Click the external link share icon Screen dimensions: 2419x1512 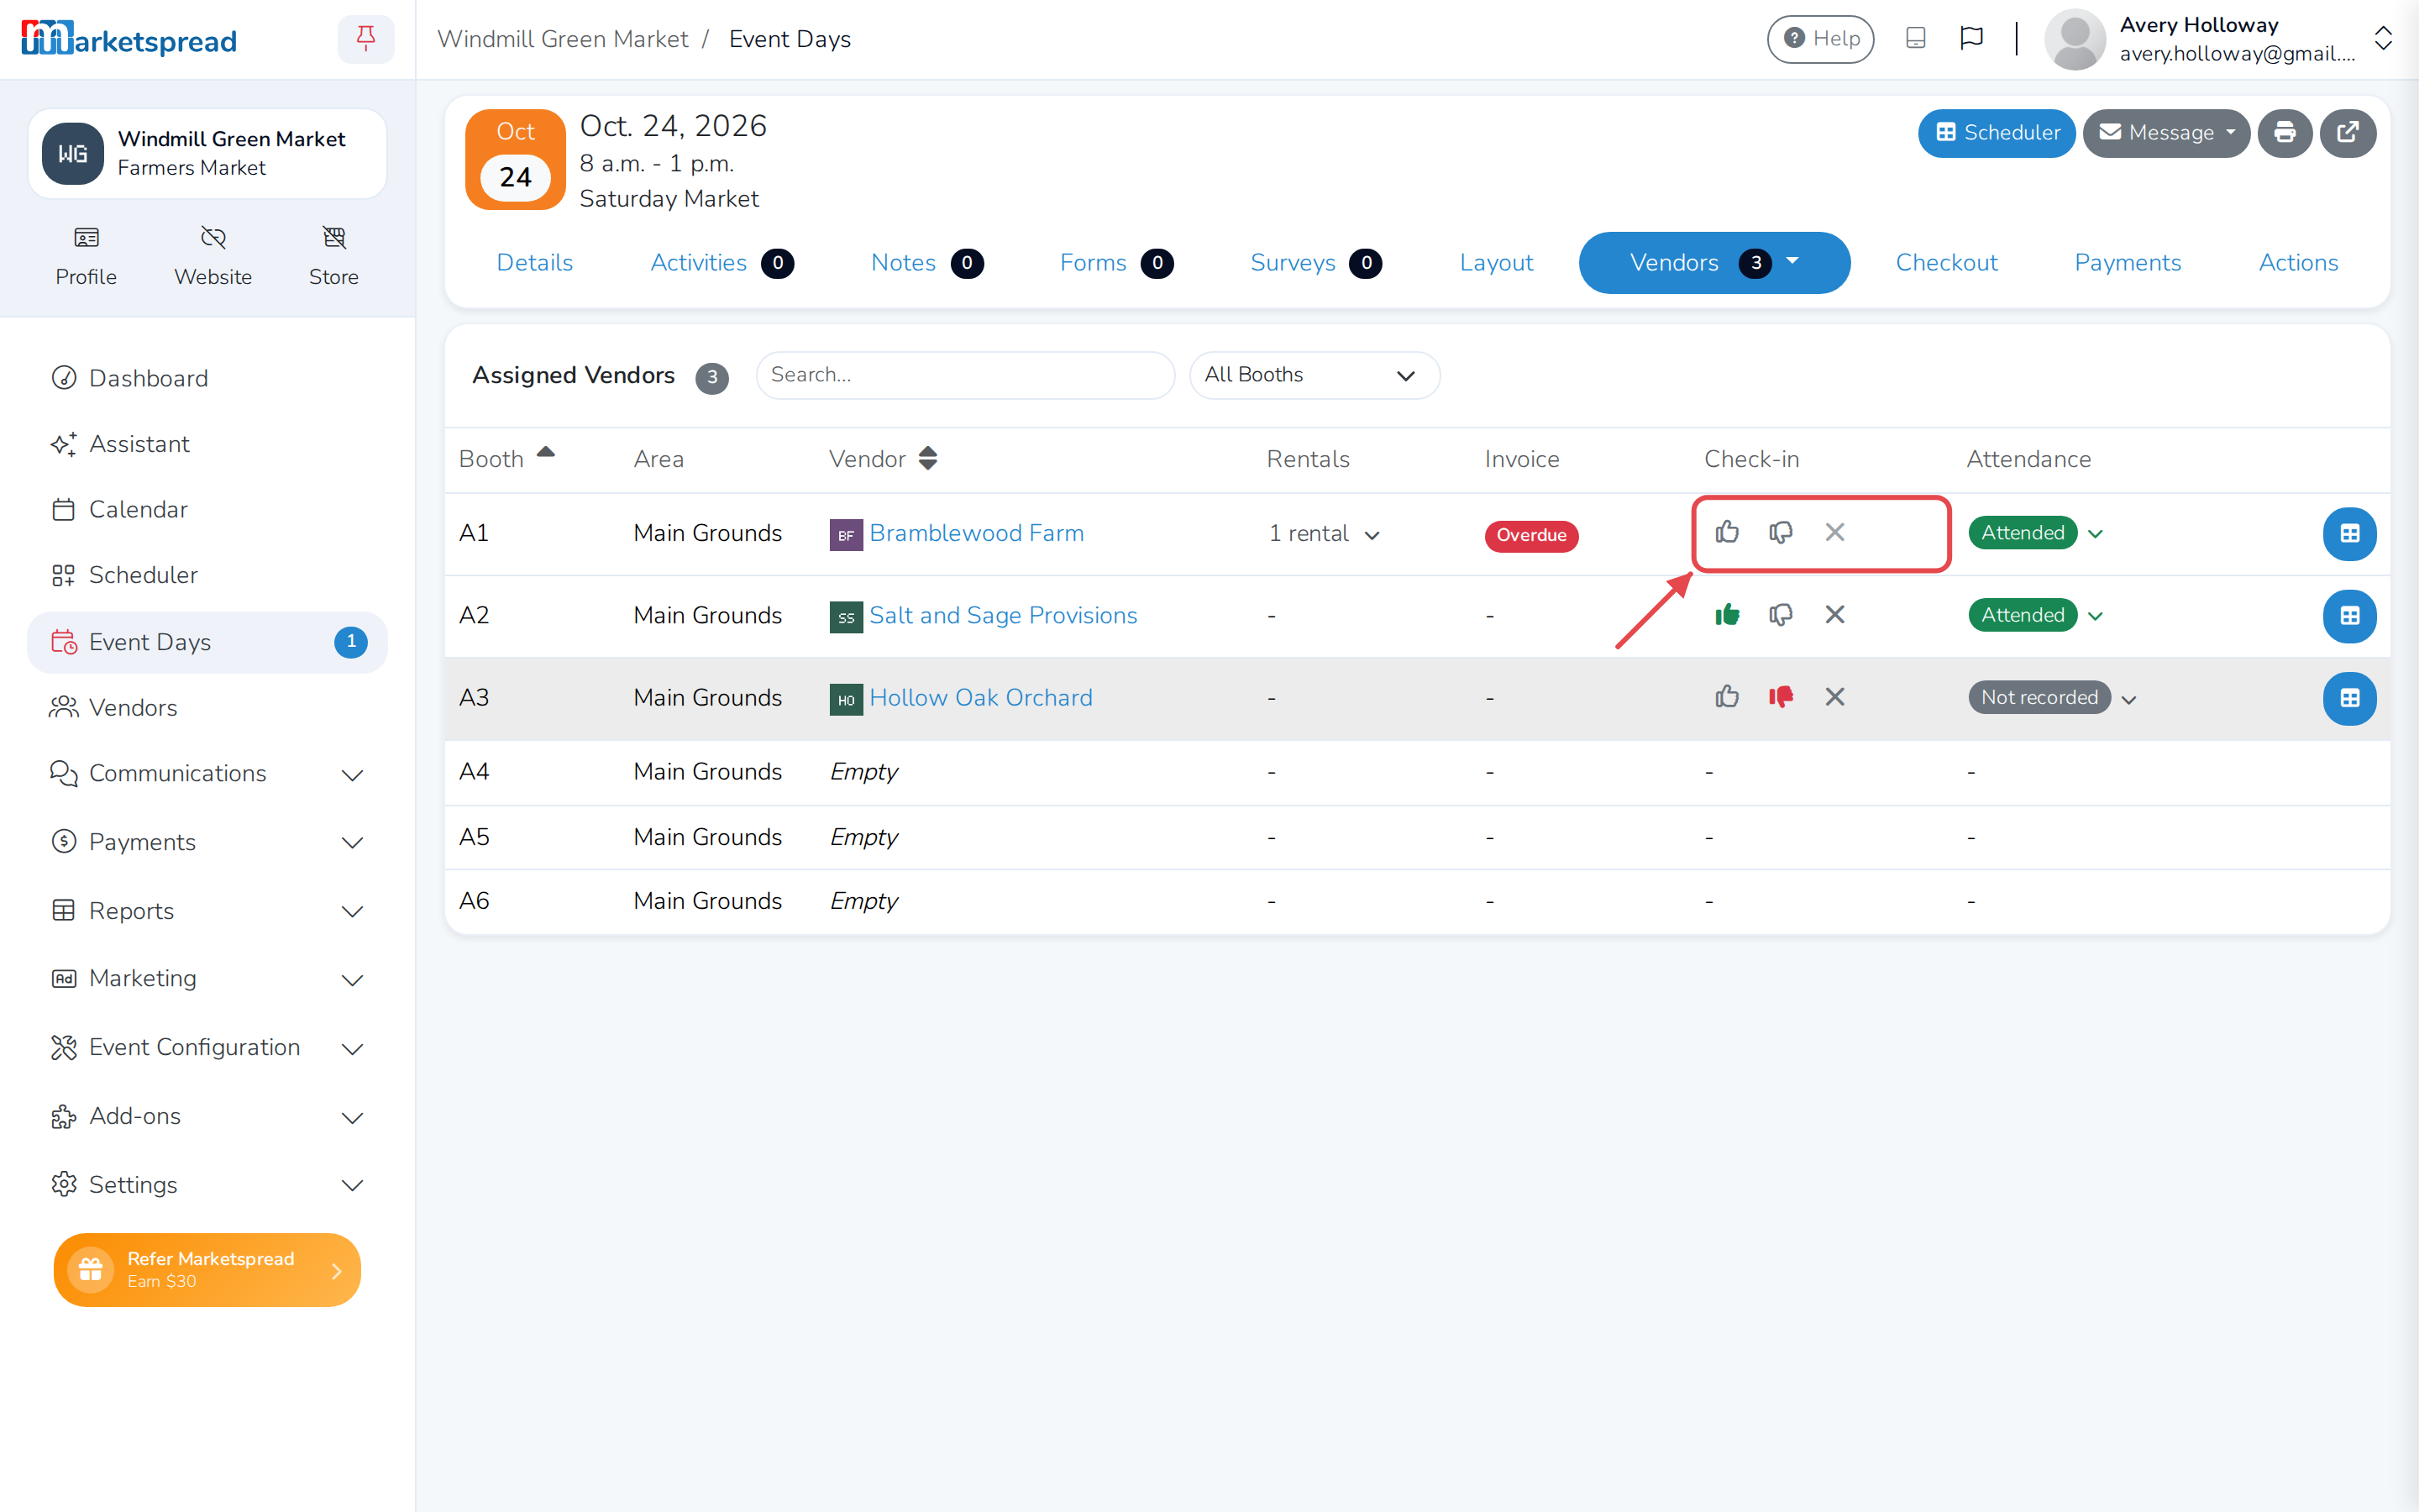(2348, 133)
